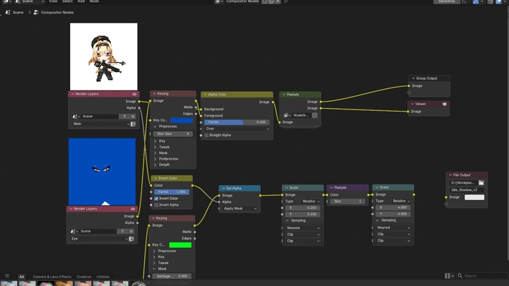Open the Over blend mode dropdown in Alpha Over

pos(237,129)
